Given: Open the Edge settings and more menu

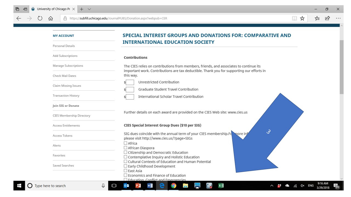Looking at the screenshot, I should [338, 18].
